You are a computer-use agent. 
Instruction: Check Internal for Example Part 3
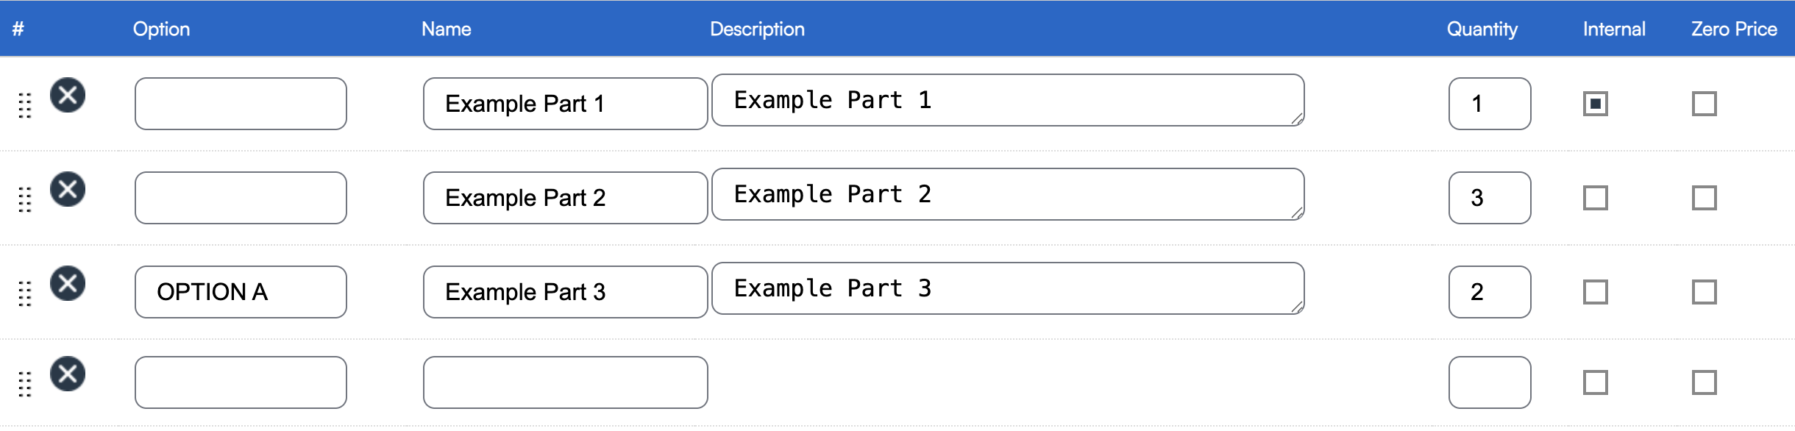click(1595, 292)
